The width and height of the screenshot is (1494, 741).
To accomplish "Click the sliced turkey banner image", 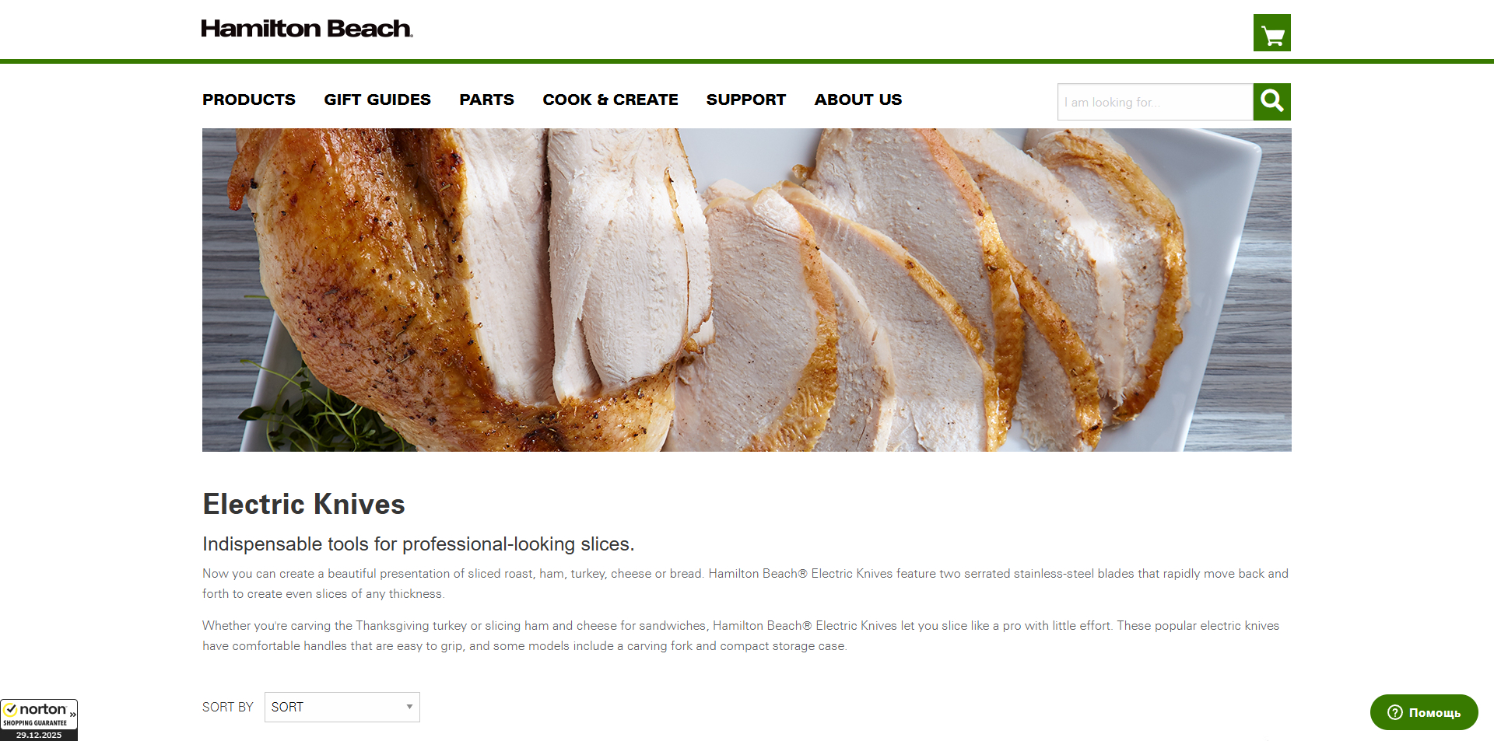I will click(x=747, y=290).
